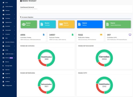Click Habilitados 2242 center label in CATV chart

[x=104, y=85]
